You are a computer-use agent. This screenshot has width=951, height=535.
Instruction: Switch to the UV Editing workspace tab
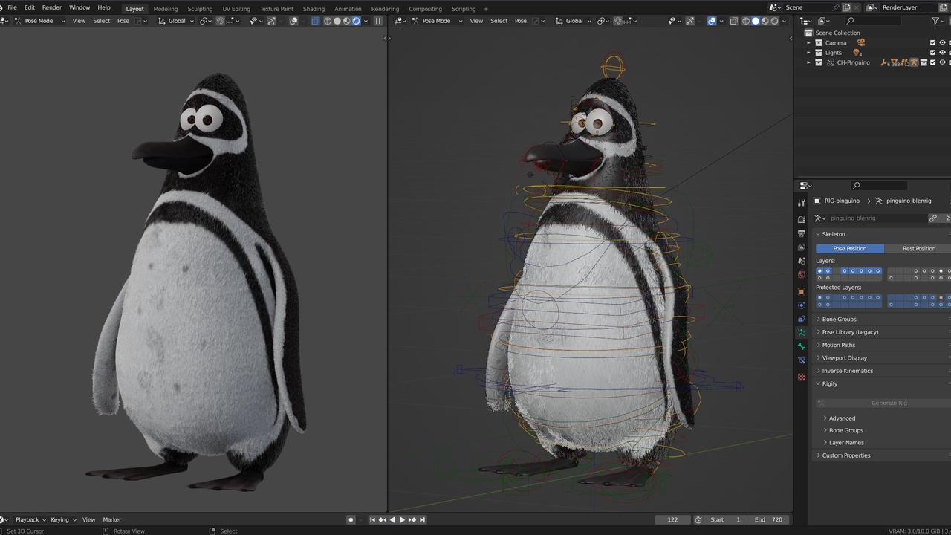pos(236,9)
